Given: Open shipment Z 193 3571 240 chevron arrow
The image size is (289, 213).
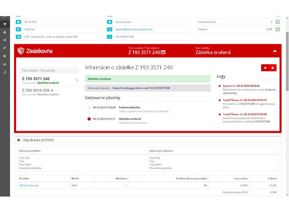Looking at the screenshot, I should point(77,80).
